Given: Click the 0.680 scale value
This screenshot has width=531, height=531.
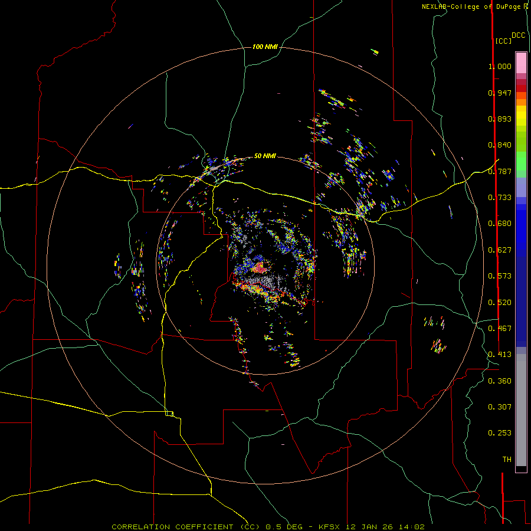Looking at the screenshot, I should [500, 224].
